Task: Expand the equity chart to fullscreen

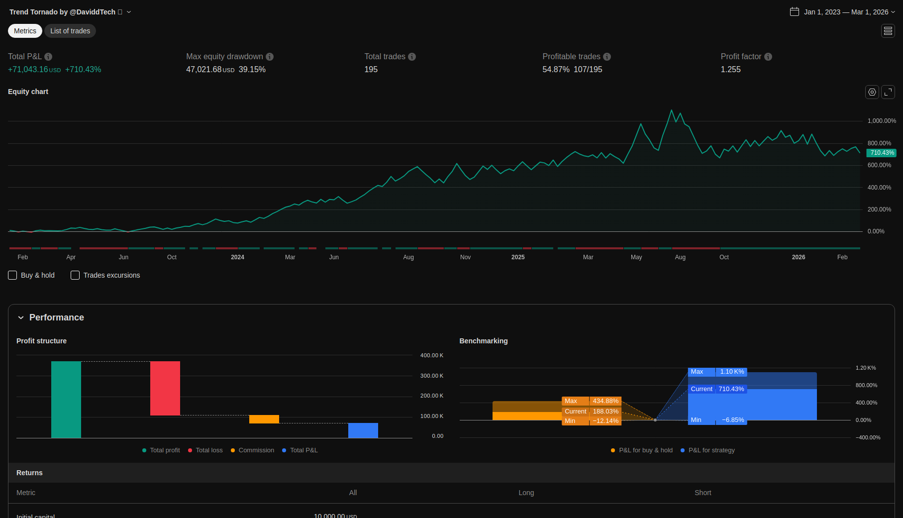Action: pyautogui.click(x=888, y=92)
